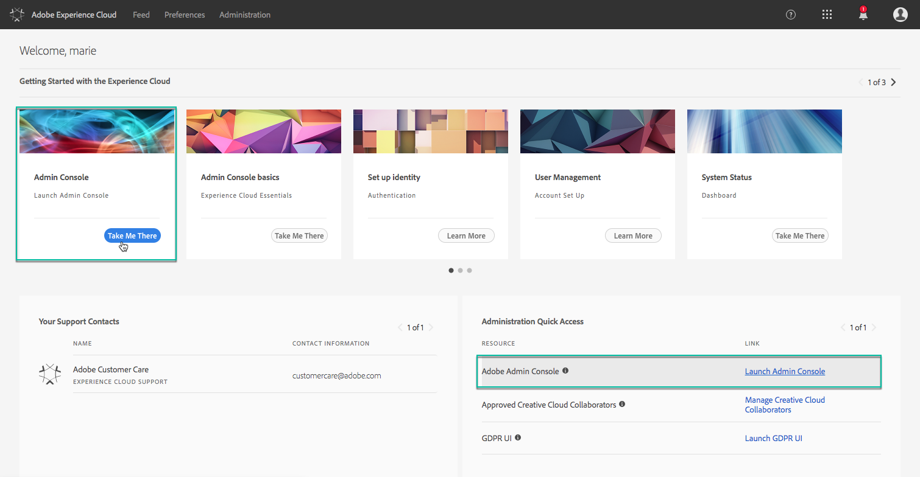Click the info icon beside Adobe Admin Console
This screenshot has width=920, height=477.
(565, 370)
